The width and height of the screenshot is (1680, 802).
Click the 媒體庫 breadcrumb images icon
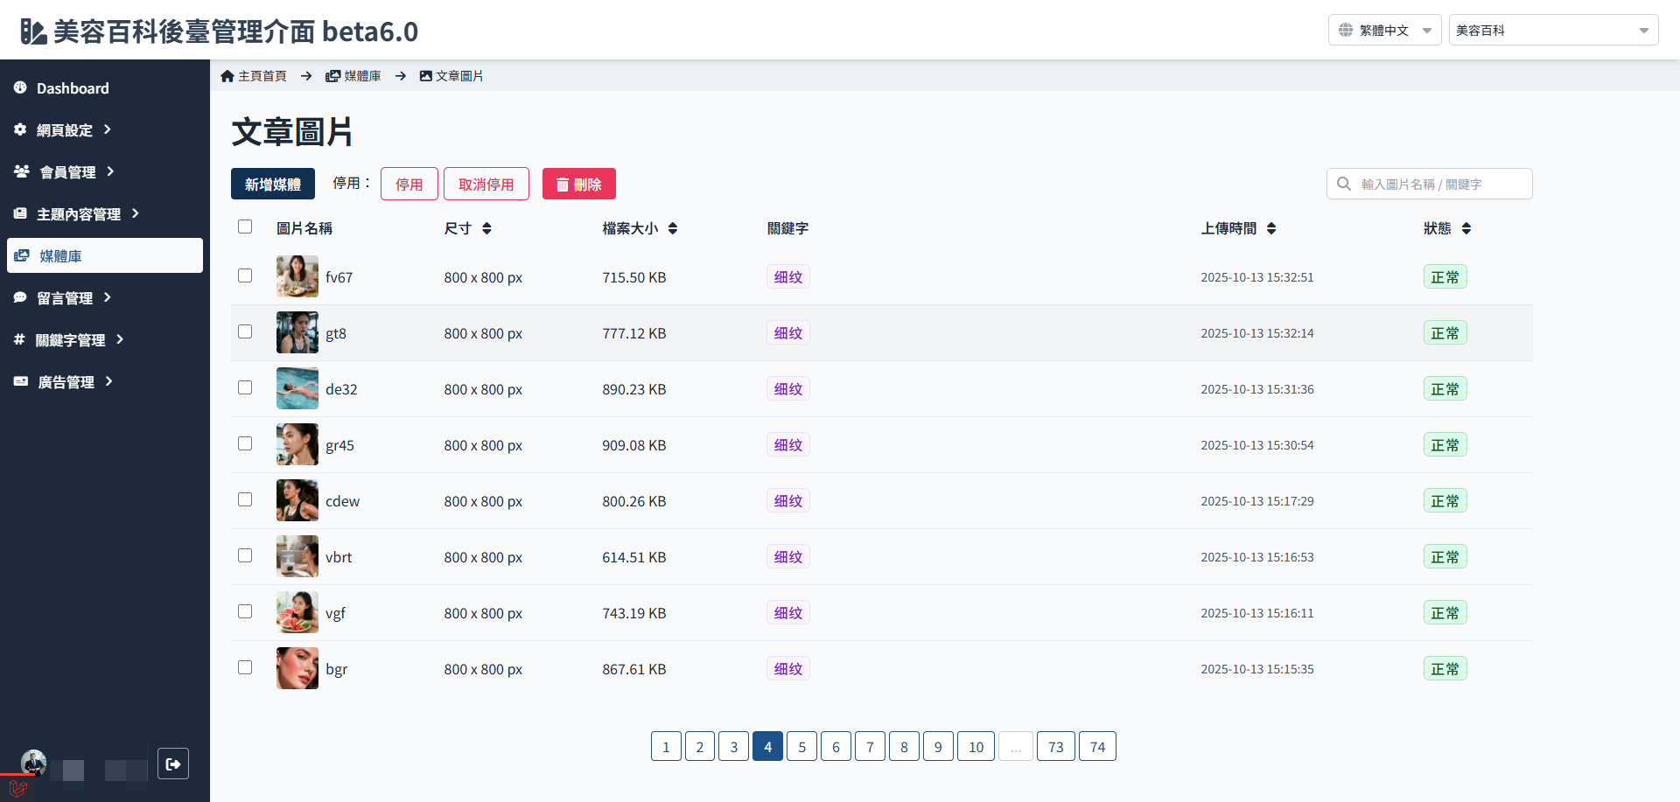tap(332, 76)
